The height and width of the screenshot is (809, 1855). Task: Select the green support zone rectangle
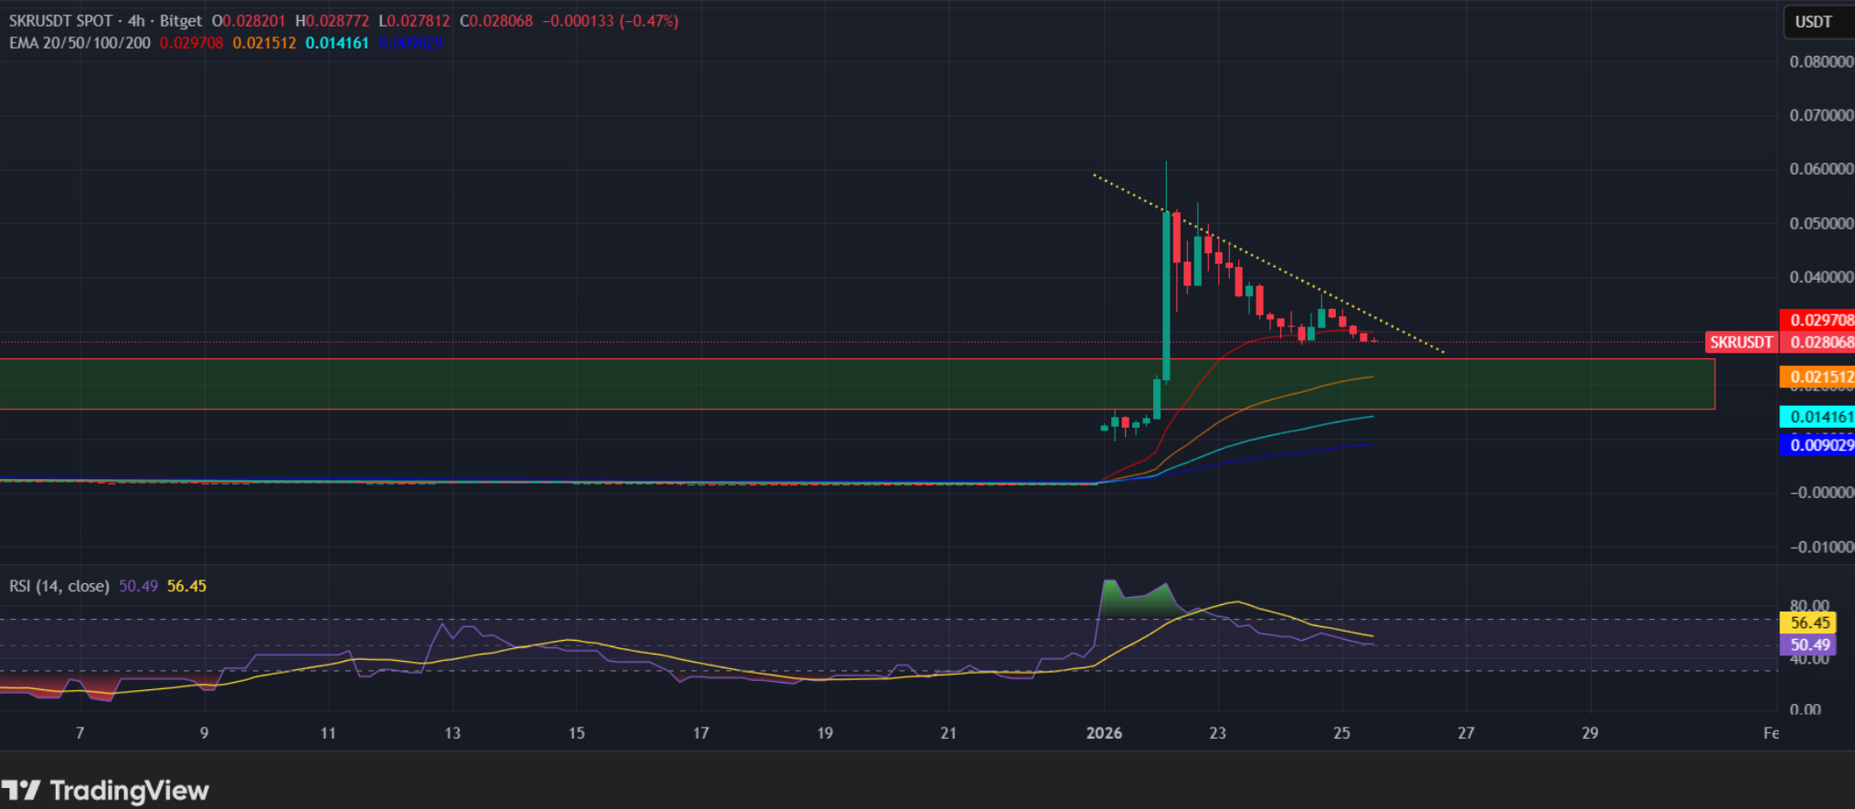tap(548, 384)
